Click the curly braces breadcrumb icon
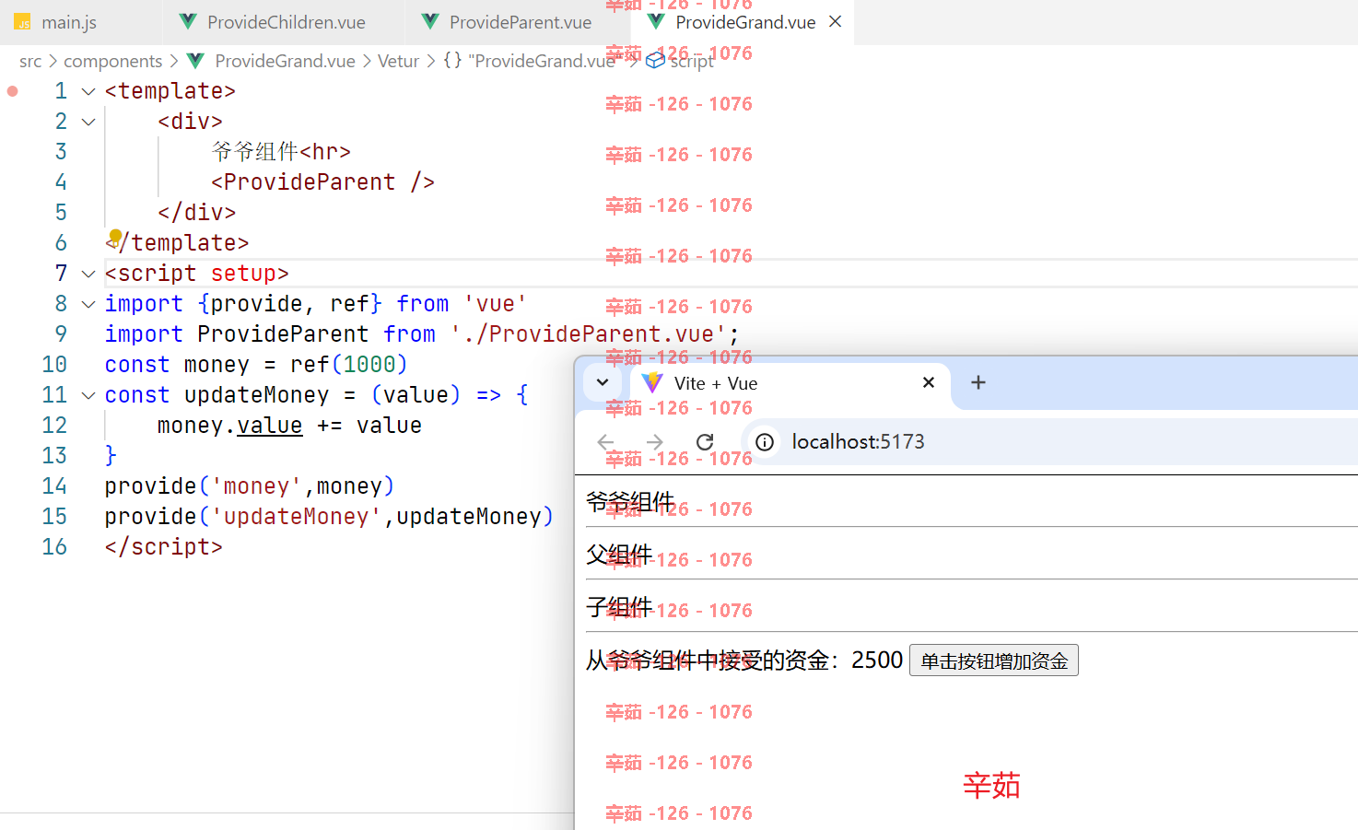Screen dimensions: 1358x830 coord(452,61)
